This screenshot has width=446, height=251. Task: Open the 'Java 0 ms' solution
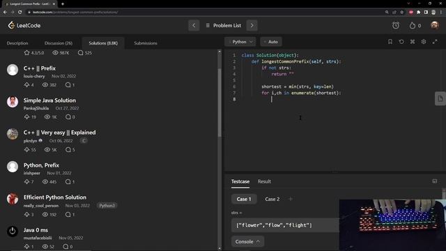36,230
